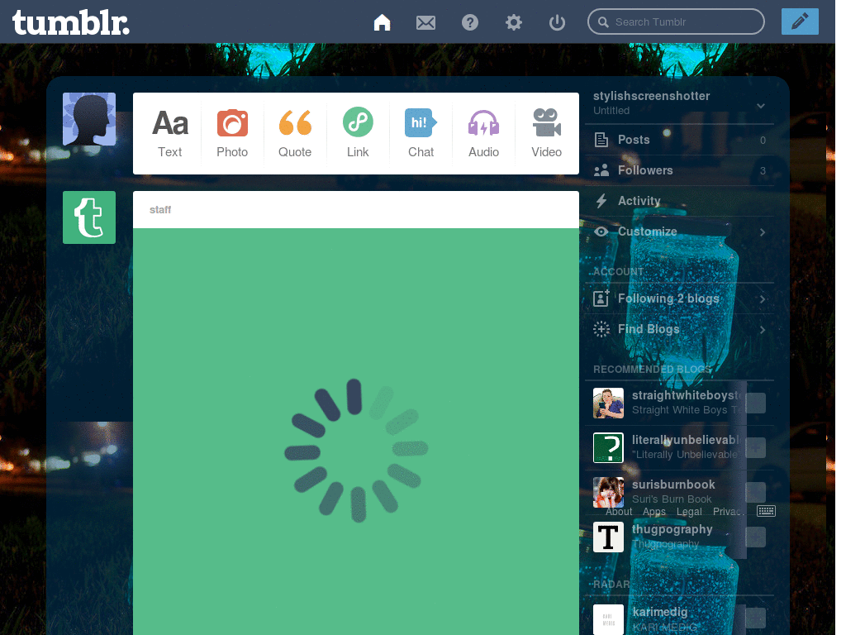
Task: Click the Posts document icon
Action: [x=601, y=140]
